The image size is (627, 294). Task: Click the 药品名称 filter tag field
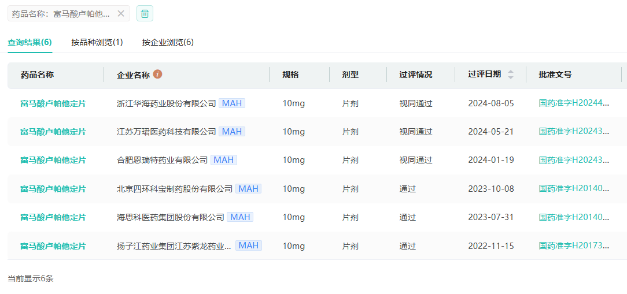pyautogui.click(x=61, y=13)
